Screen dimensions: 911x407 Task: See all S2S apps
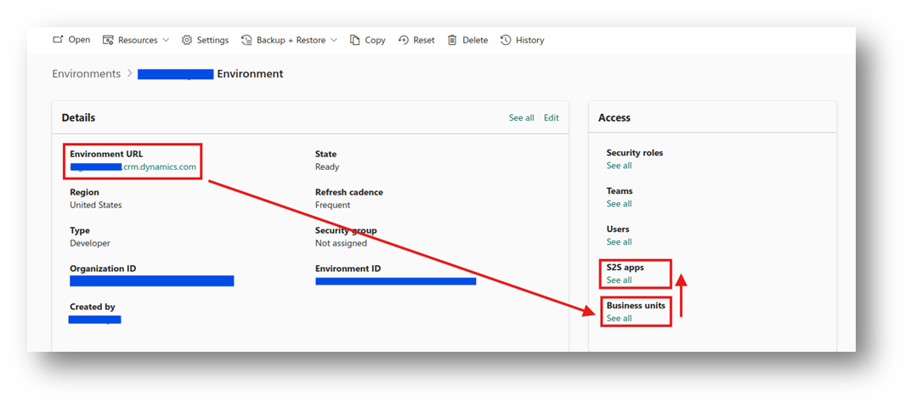(619, 280)
